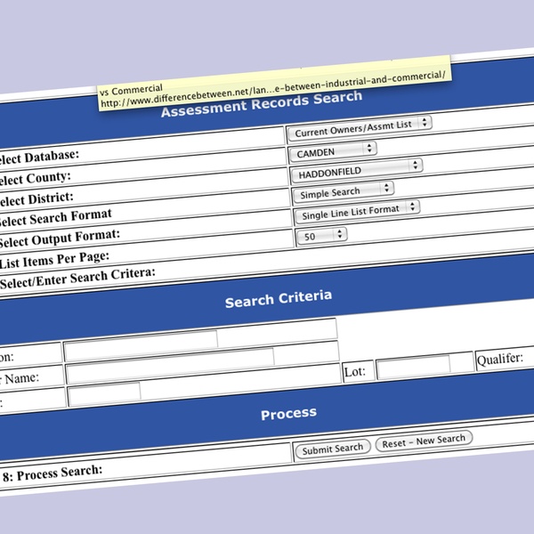534x534 pixels.
Task: Click the Submit Search button
Action: [x=332, y=449]
